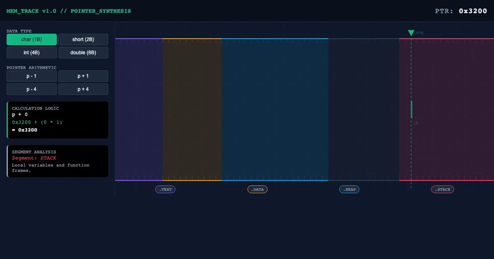Click the 'p + 0' calculation line
494x259 pixels.
[x=20, y=115]
